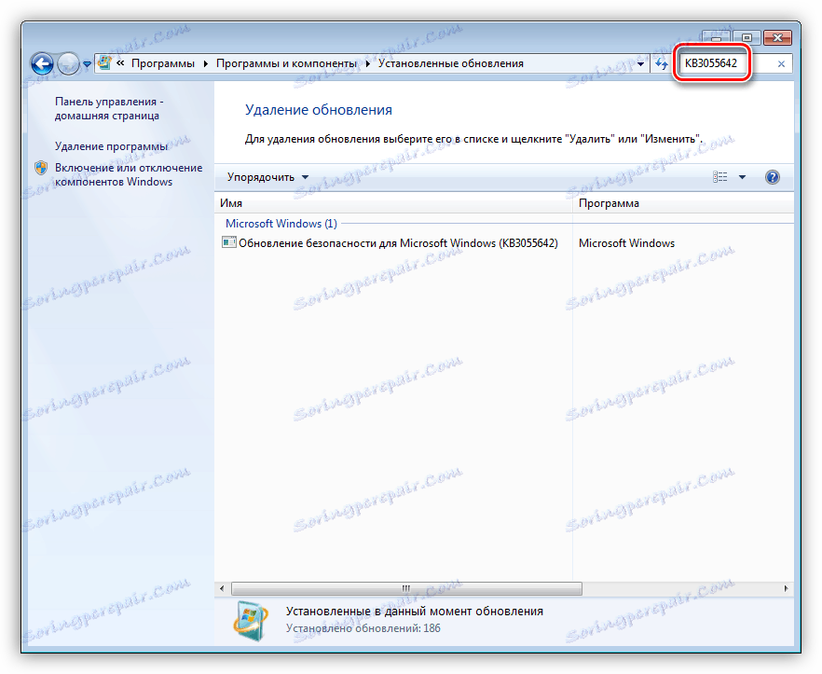Click the left arrow of horizontal scrollbar

tap(222, 588)
